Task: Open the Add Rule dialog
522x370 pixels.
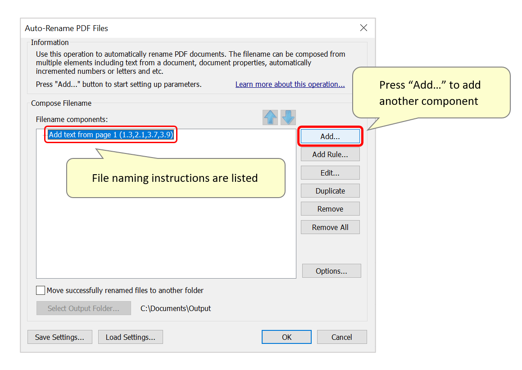Action: pyautogui.click(x=330, y=154)
